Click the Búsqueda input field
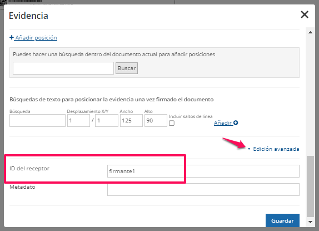Image resolution: width=319 pixels, height=231 pixels. 37,120
